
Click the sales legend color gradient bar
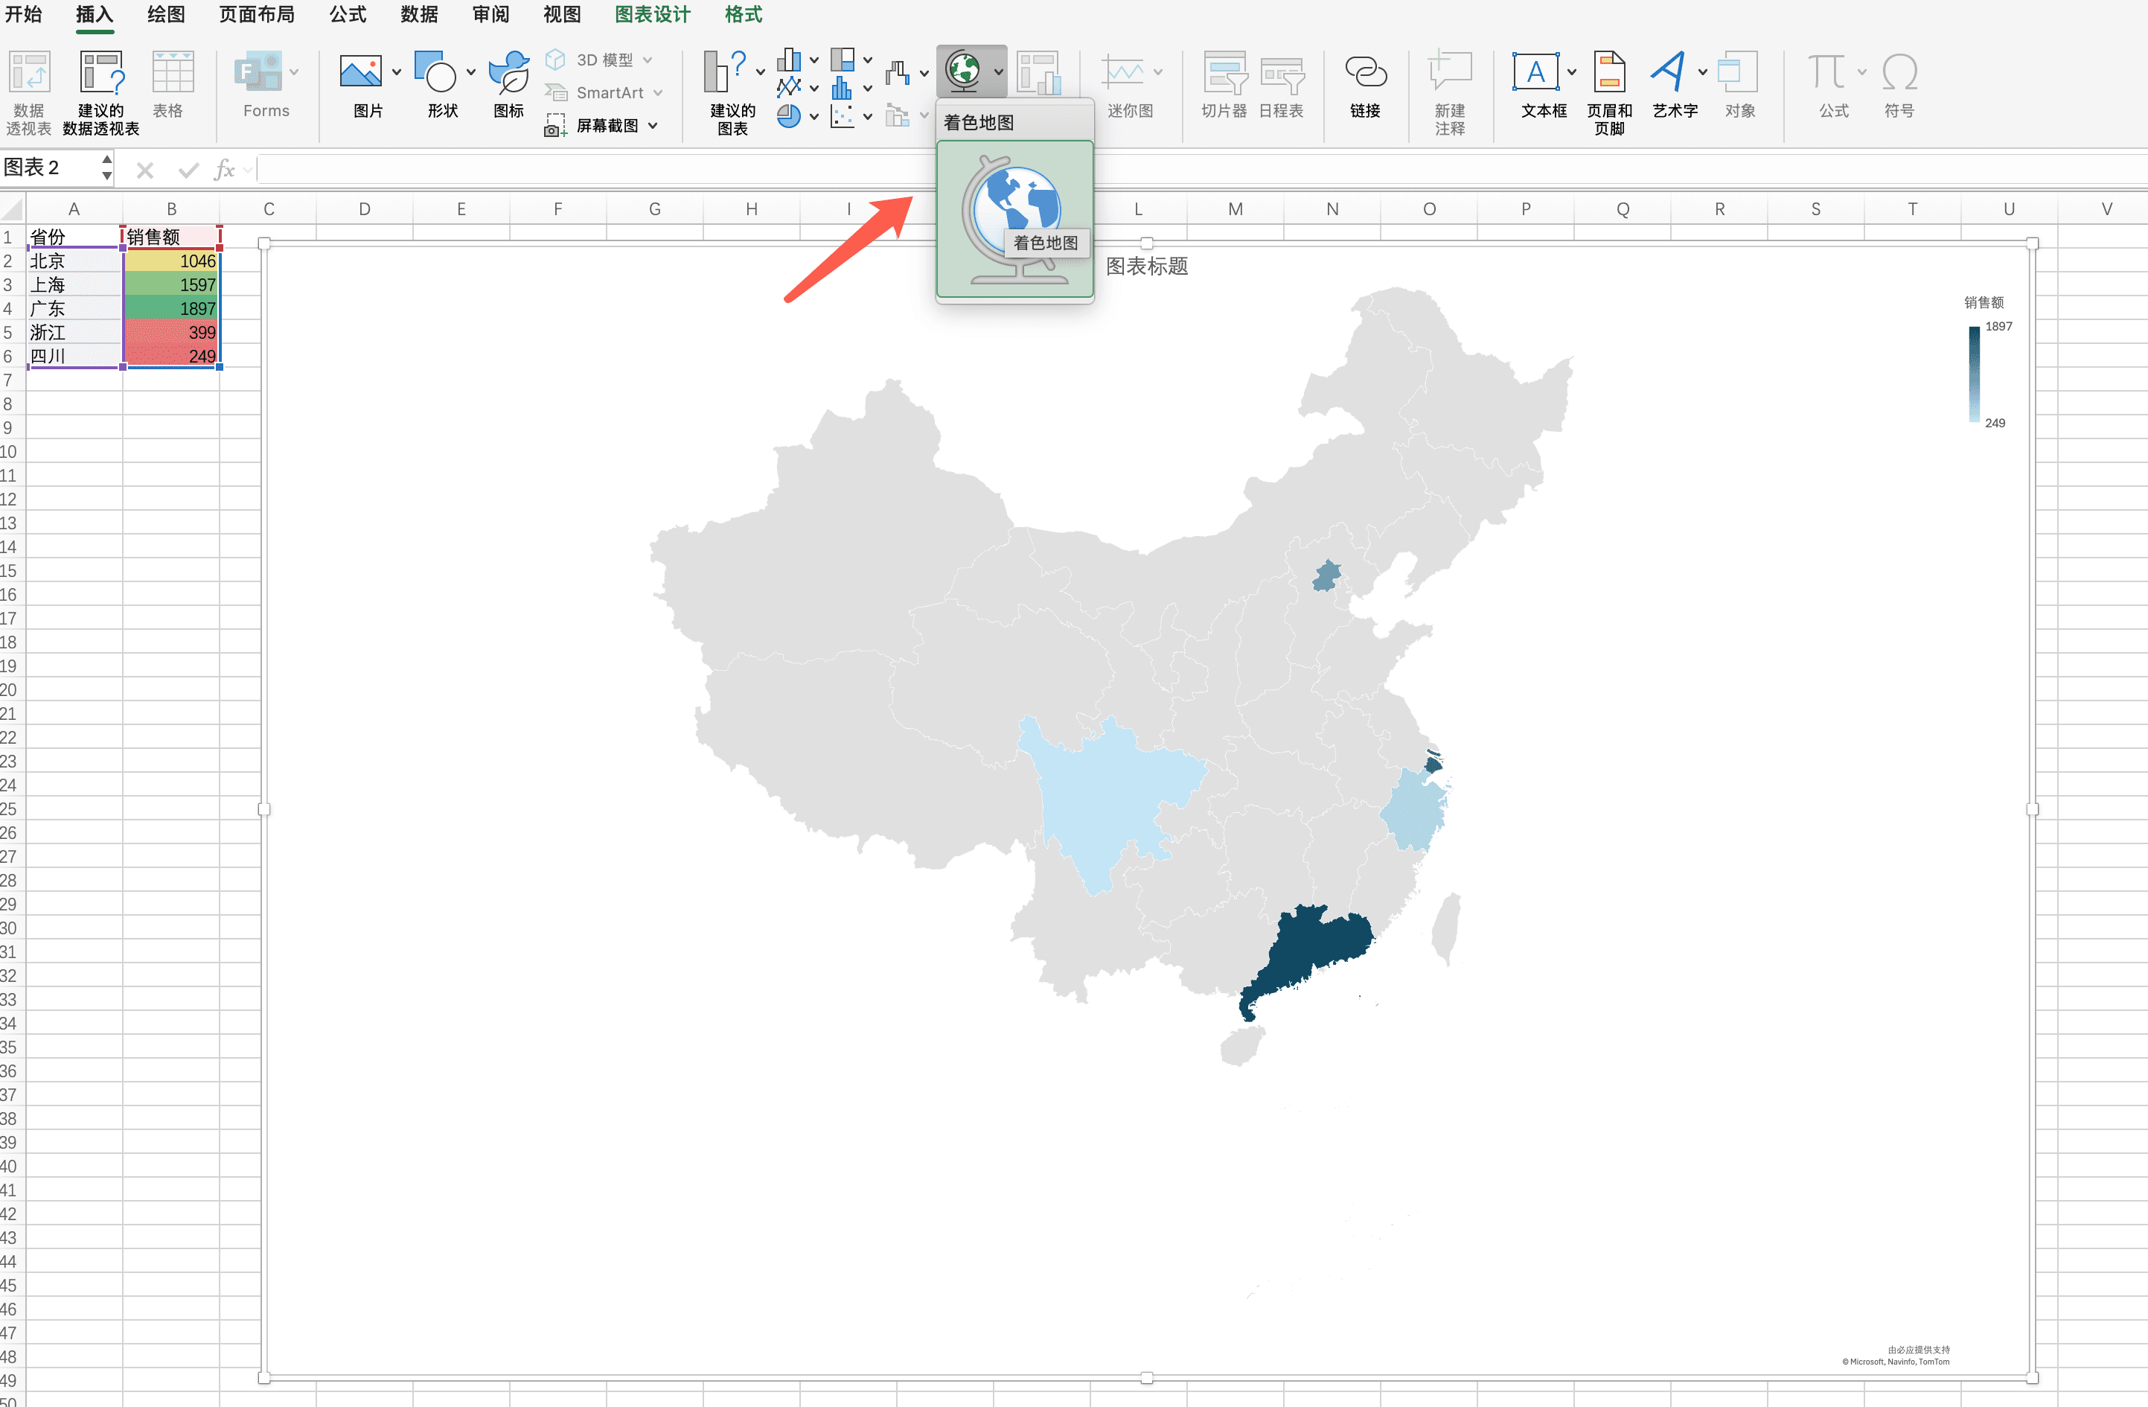click(1974, 374)
